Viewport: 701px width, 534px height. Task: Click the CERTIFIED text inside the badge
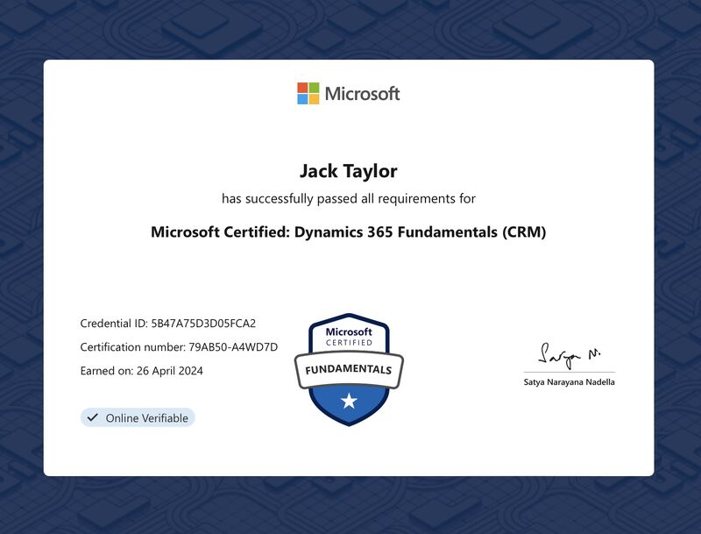350,343
